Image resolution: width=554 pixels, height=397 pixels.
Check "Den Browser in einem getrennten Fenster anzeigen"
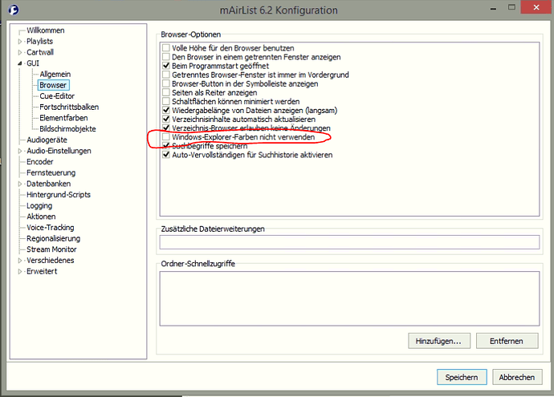pos(166,57)
